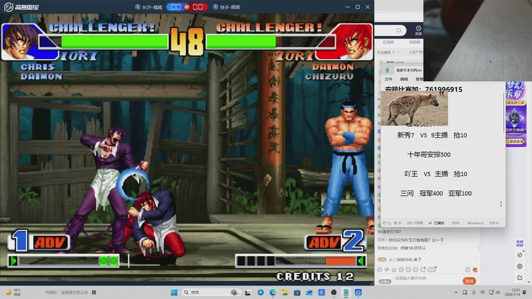Click the 行 12, 列 31 cursor position in status bar

(x=392, y=223)
